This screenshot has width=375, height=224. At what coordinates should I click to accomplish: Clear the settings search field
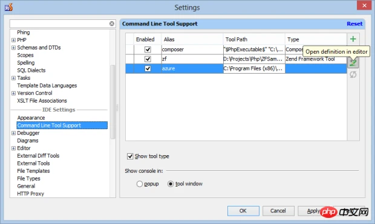[x=112, y=24]
